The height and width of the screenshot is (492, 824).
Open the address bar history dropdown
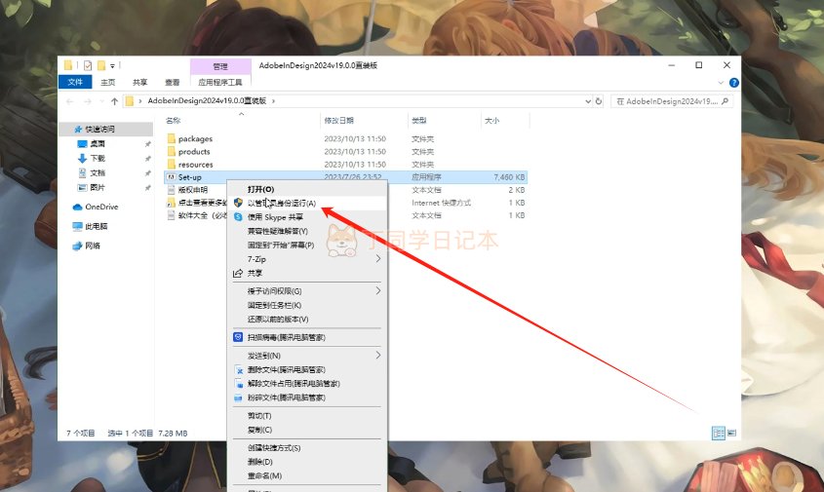click(x=587, y=100)
